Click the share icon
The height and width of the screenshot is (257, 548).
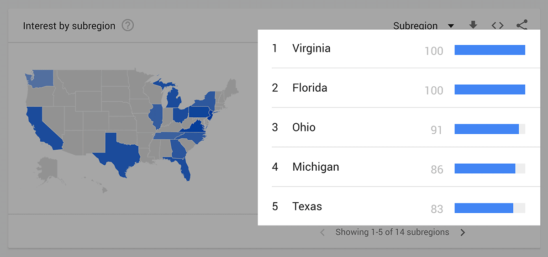[522, 25]
